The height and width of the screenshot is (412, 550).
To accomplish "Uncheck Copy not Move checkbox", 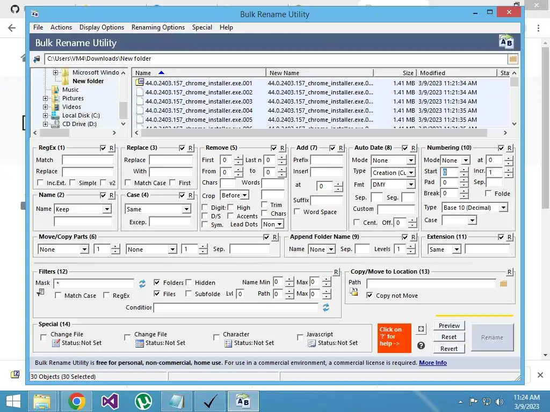I will click(370, 296).
